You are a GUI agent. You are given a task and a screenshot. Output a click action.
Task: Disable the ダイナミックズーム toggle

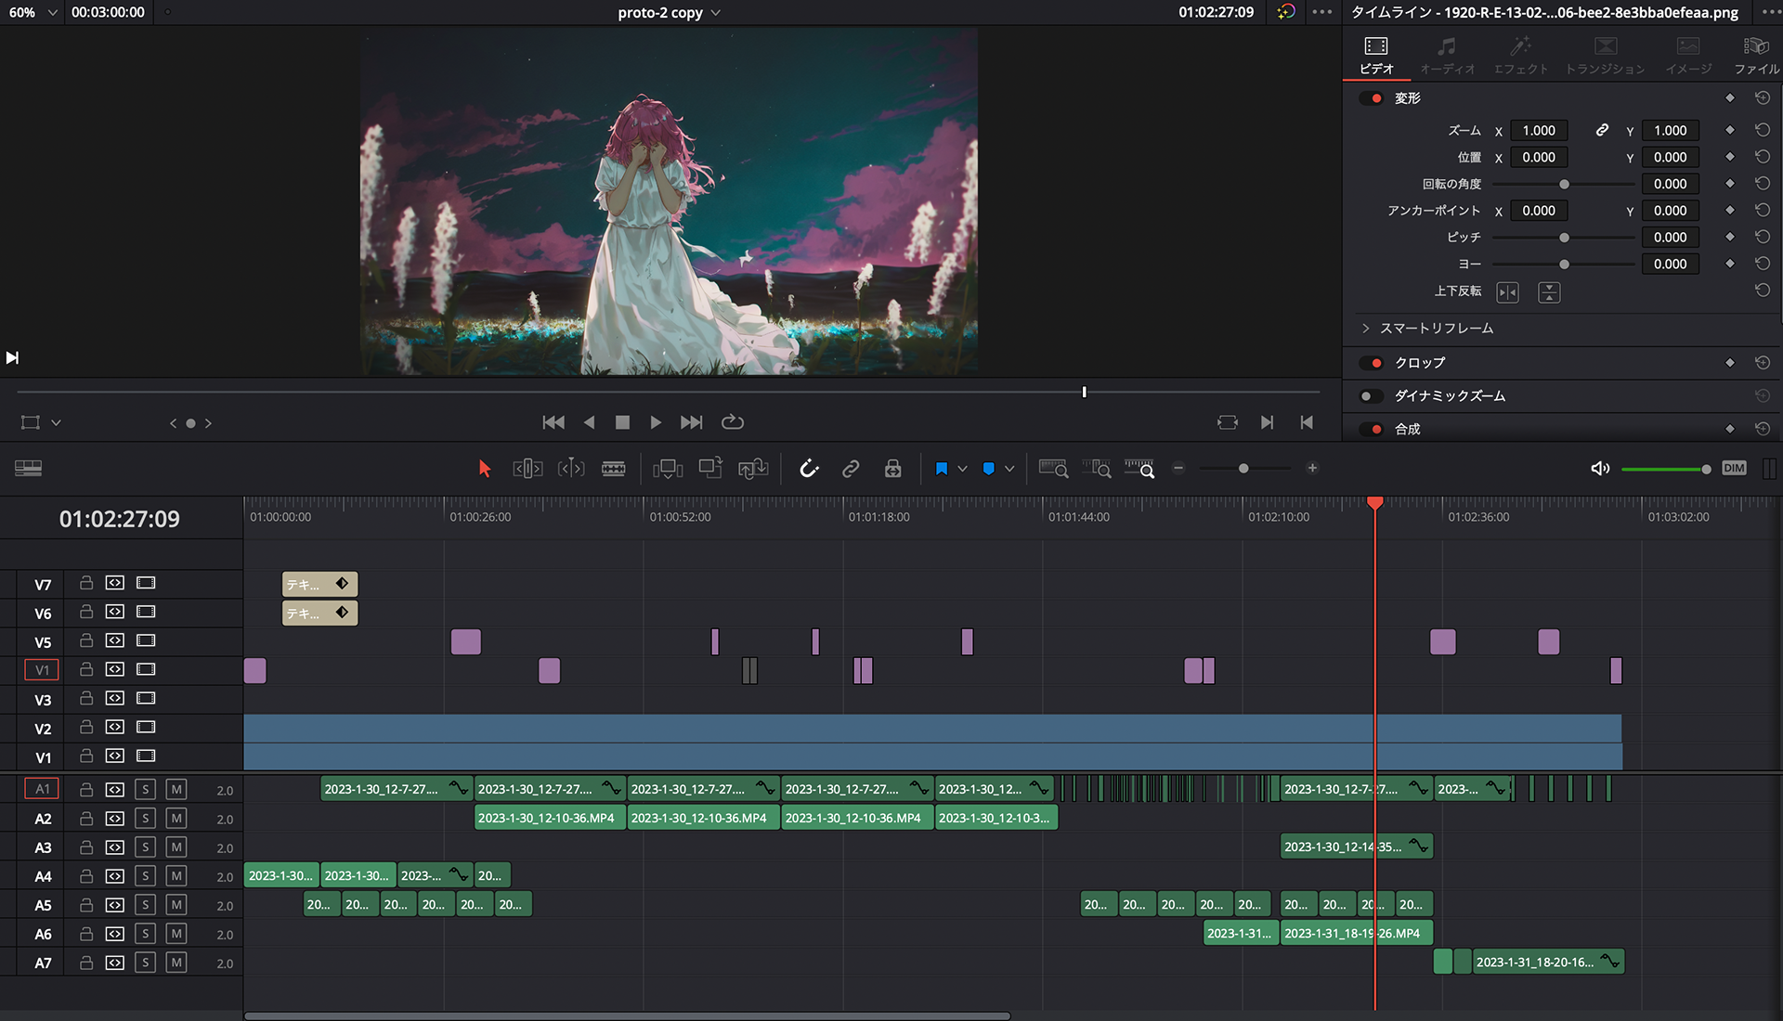point(1369,396)
